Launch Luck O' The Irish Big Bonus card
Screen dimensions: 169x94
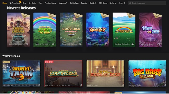pos(45,30)
